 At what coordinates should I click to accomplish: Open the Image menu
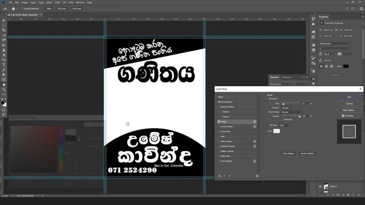point(25,2)
